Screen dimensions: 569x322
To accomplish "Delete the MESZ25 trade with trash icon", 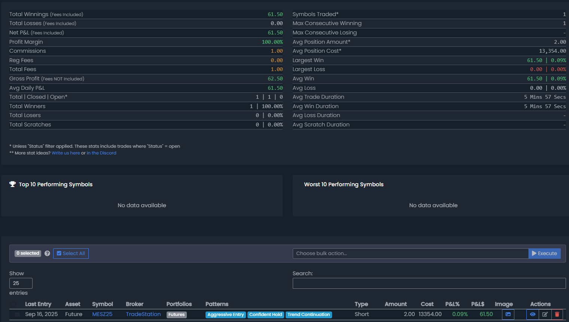I will (557, 315).
